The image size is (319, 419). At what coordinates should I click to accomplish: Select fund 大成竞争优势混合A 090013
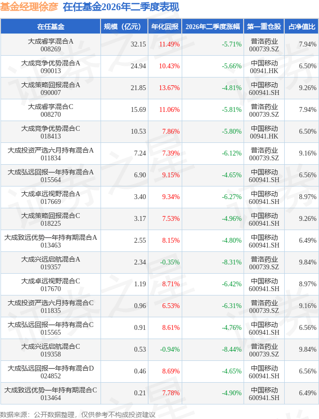coord(51,67)
